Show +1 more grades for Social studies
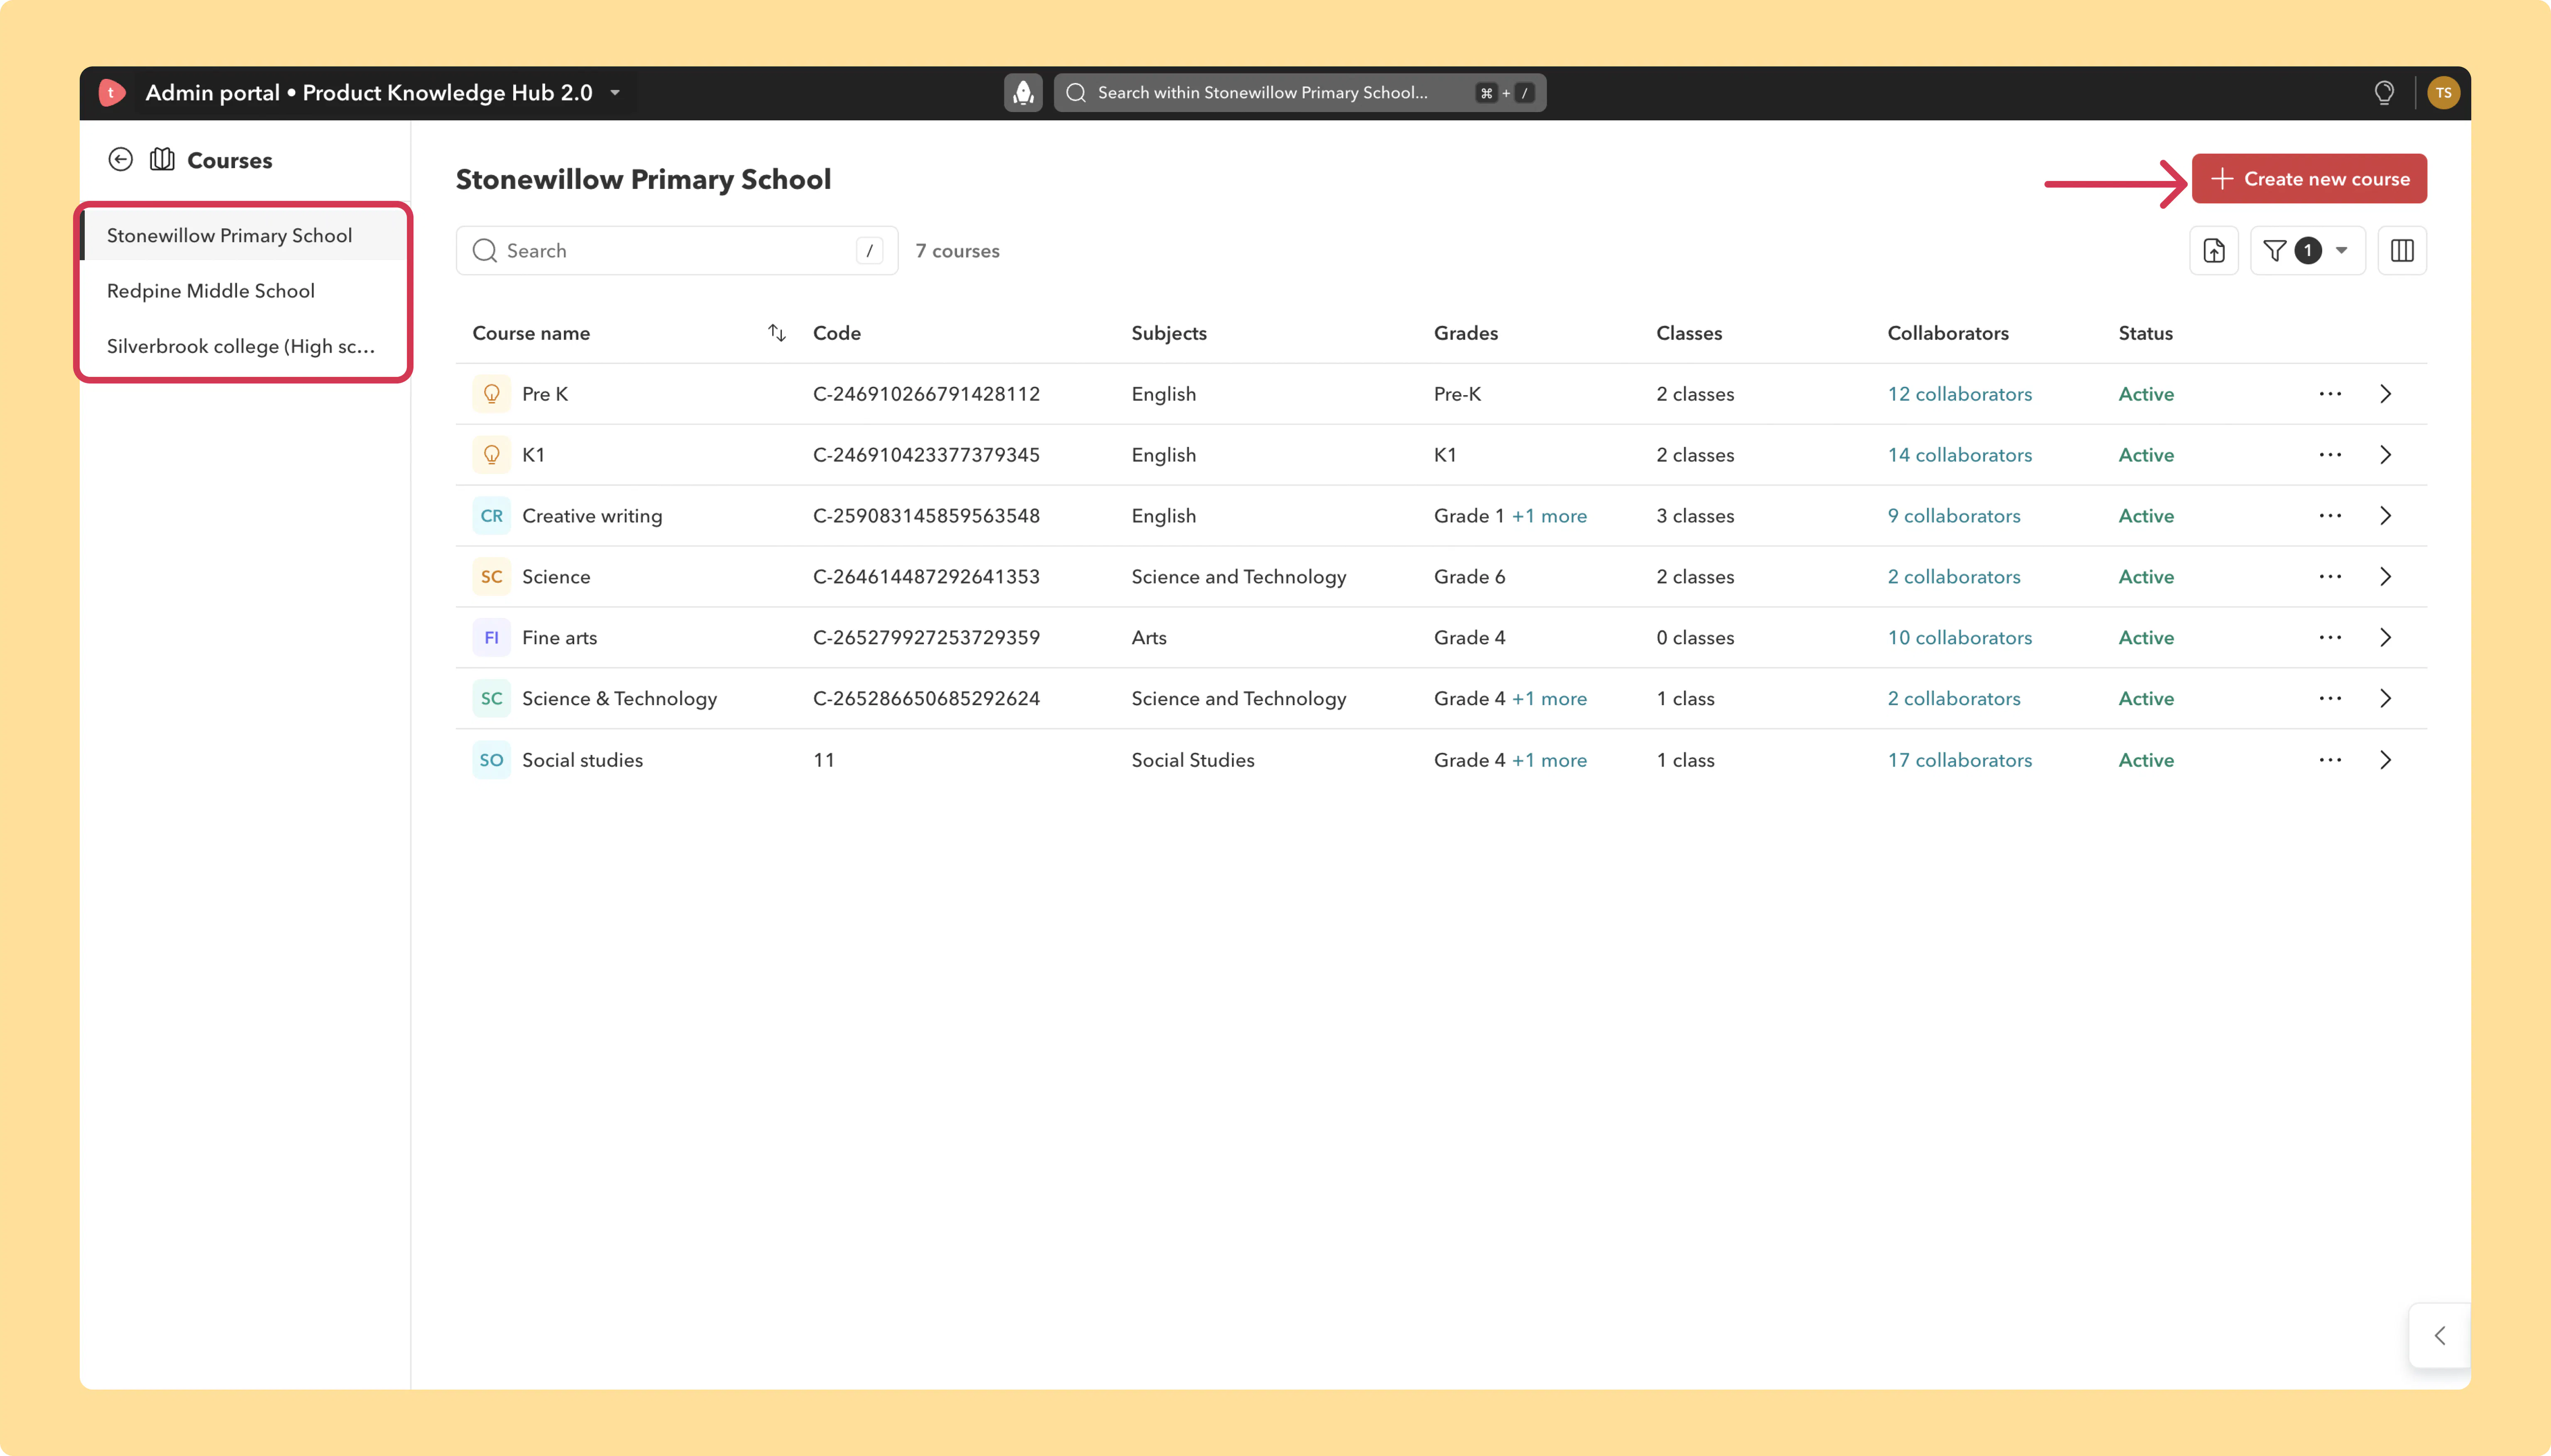Viewport: 2551px width, 1456px height. coord(1549,760)
